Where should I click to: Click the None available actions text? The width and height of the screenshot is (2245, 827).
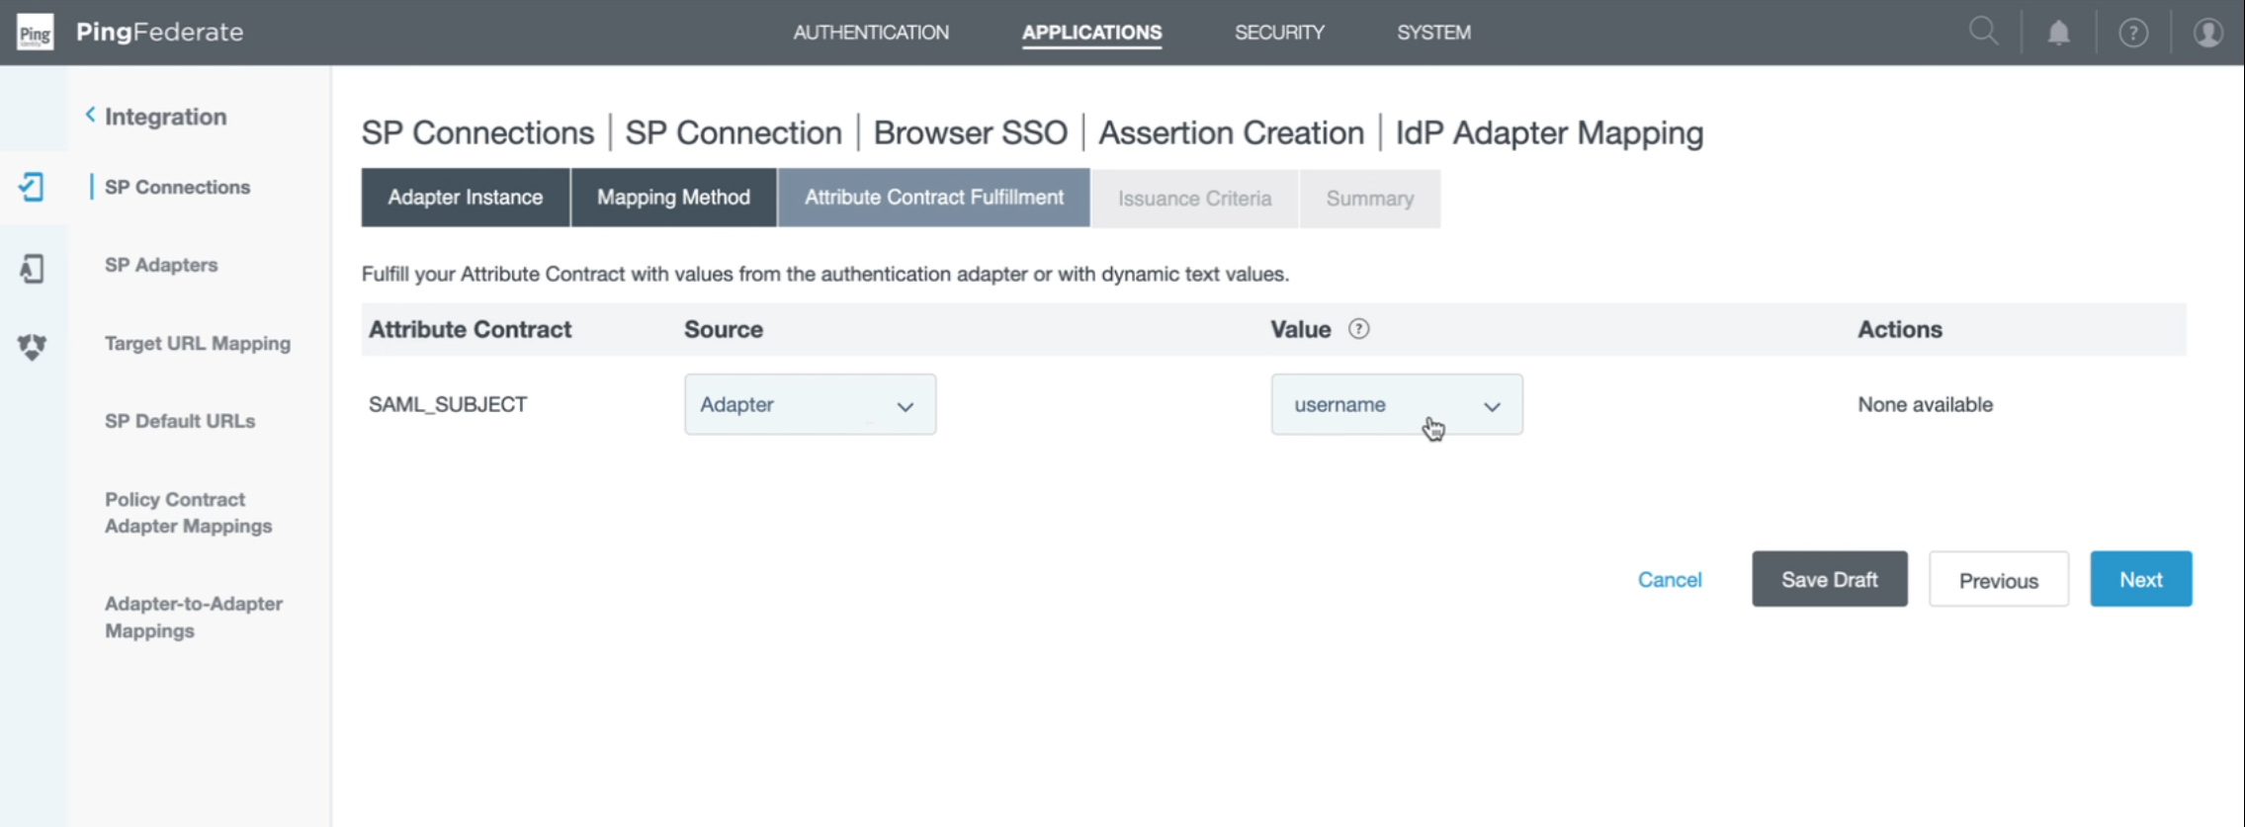click(x=1925, y=404)
